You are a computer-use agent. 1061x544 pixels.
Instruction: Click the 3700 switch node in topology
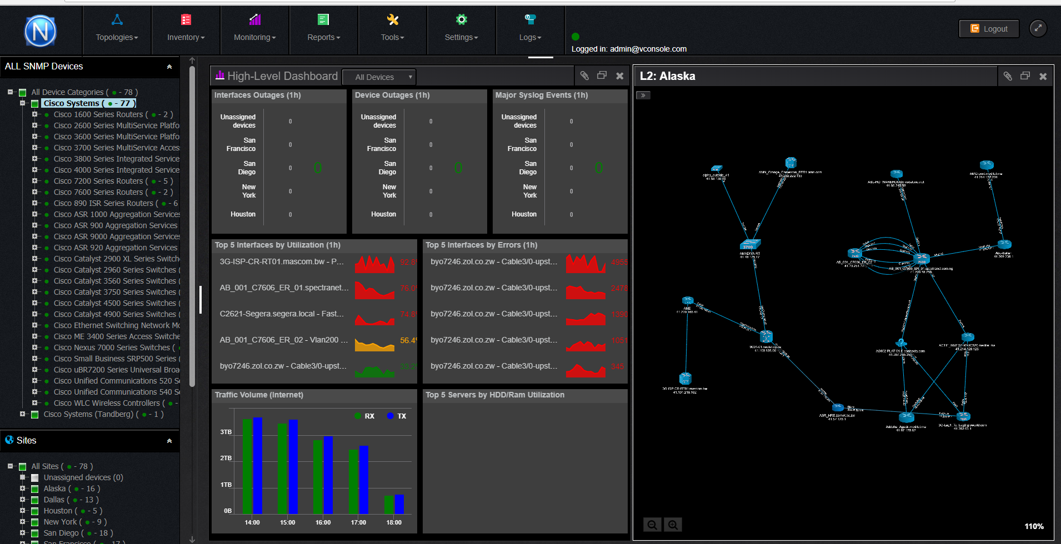pos(749,244)
